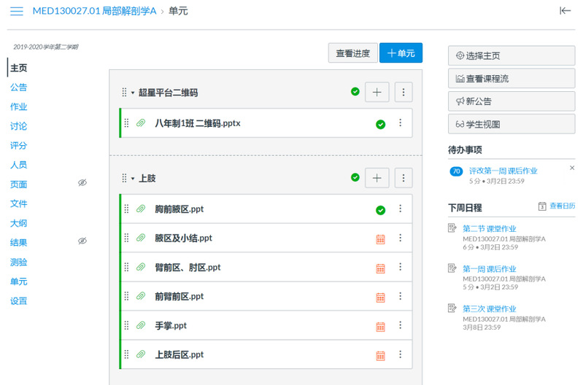Image resolution: width=583 pixels, height=385 pixels.
Task: Open the 臂前区、肘区.ppt file
Action: [x=188, y=268]
